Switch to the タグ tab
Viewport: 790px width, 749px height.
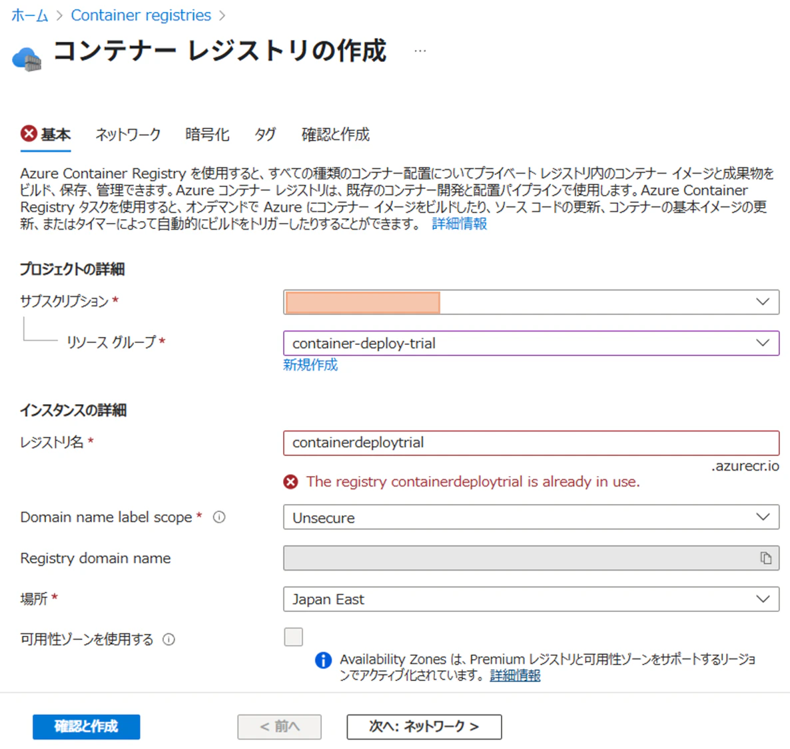click(x=265, y=134)
